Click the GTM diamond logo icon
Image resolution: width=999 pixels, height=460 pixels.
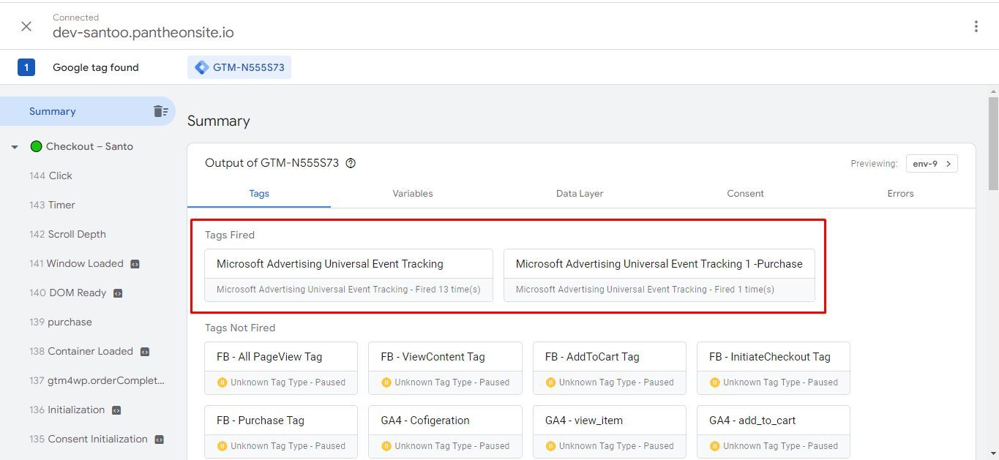(x=202, y=67)
